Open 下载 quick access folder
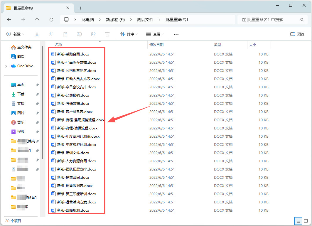This screenshot has width=312, height=226. click(x=18, y=94)
